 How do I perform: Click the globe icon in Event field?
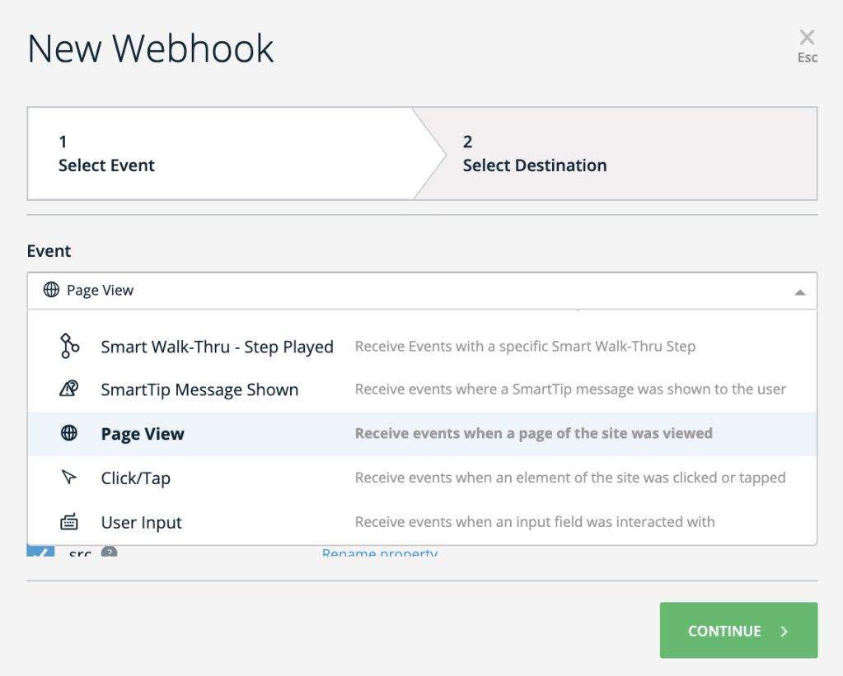point(52,291)
